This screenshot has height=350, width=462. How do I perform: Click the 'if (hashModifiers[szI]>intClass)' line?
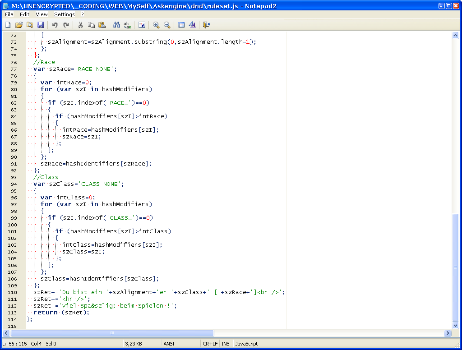coord(113,231)
